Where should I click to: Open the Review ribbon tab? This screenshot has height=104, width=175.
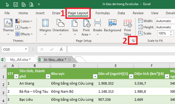138,13
